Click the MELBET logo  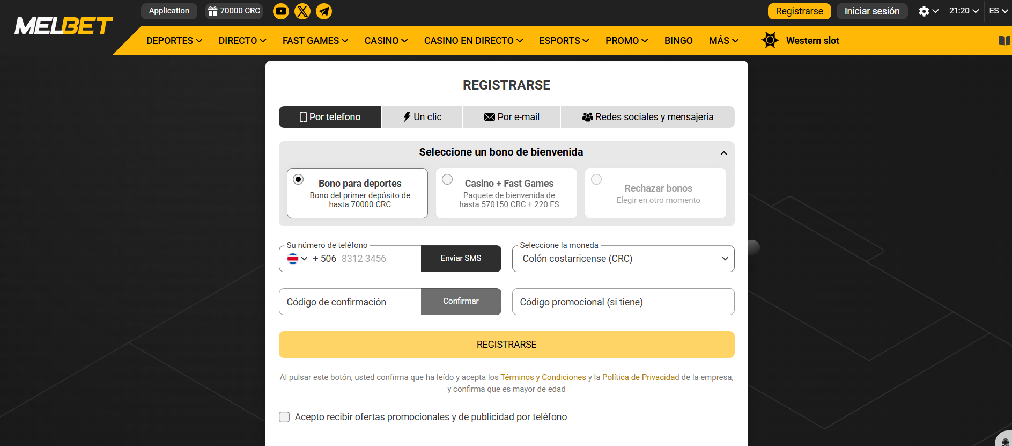click(x=64, y=26)
